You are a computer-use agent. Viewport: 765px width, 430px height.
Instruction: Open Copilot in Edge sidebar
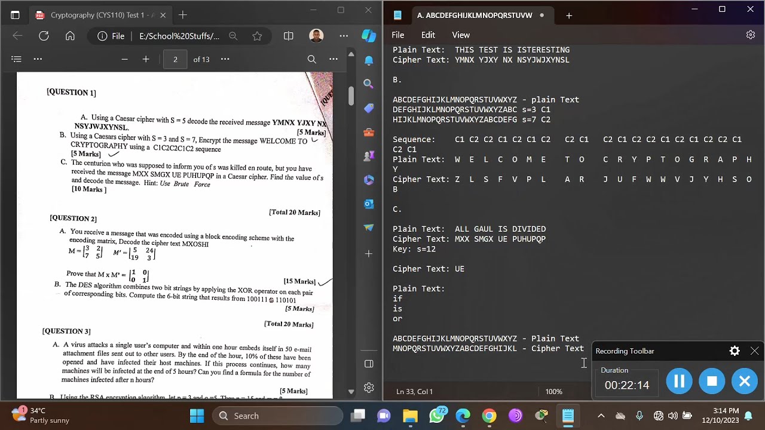coord(369,35)
